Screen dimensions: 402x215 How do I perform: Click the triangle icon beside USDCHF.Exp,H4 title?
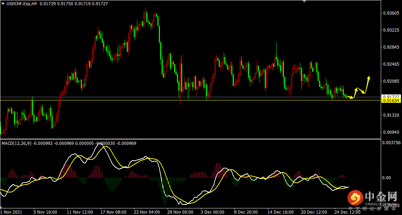[3, 3]
